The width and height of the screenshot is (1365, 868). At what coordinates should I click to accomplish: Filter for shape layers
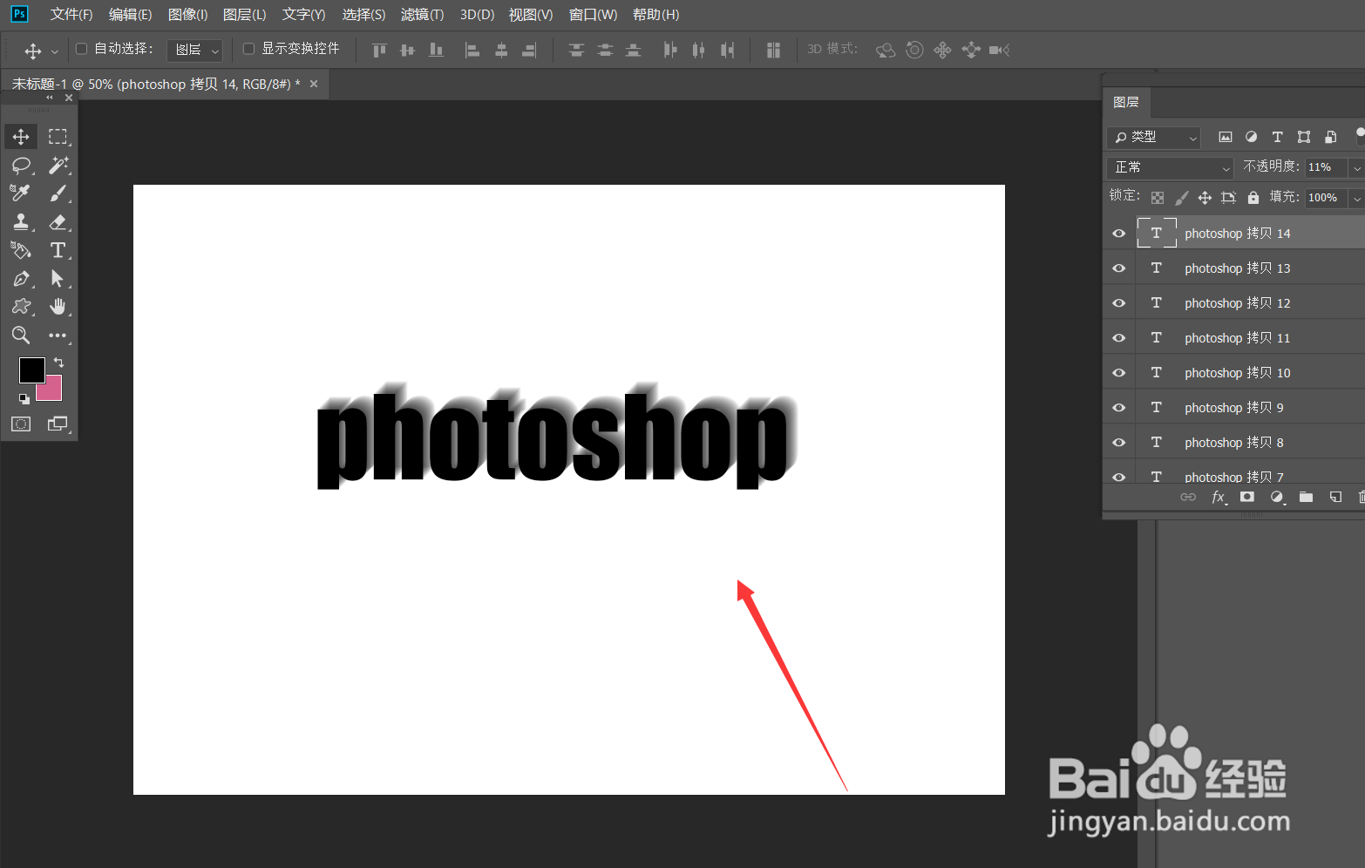[1304, 137]
